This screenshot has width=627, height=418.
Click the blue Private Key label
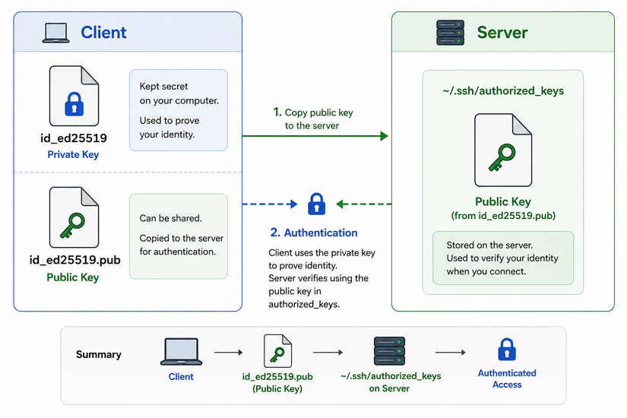pyautogui.click(x=73, y=154)
